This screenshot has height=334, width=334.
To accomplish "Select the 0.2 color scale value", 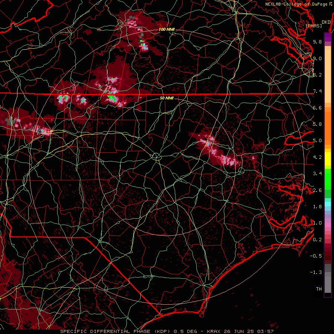I will pyautogui.click(x=317, y=240).
